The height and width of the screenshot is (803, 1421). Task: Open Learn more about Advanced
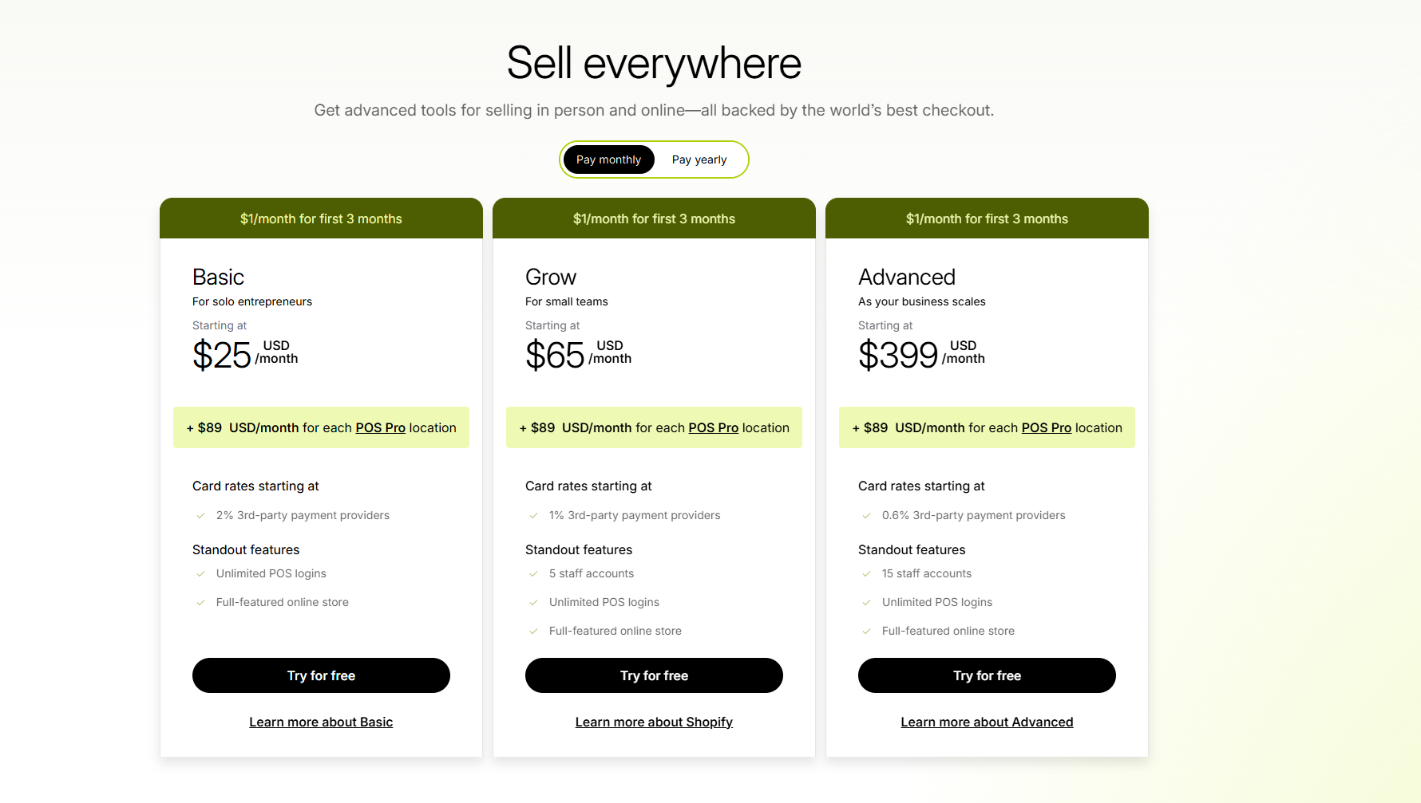click(x=987, y=722)
